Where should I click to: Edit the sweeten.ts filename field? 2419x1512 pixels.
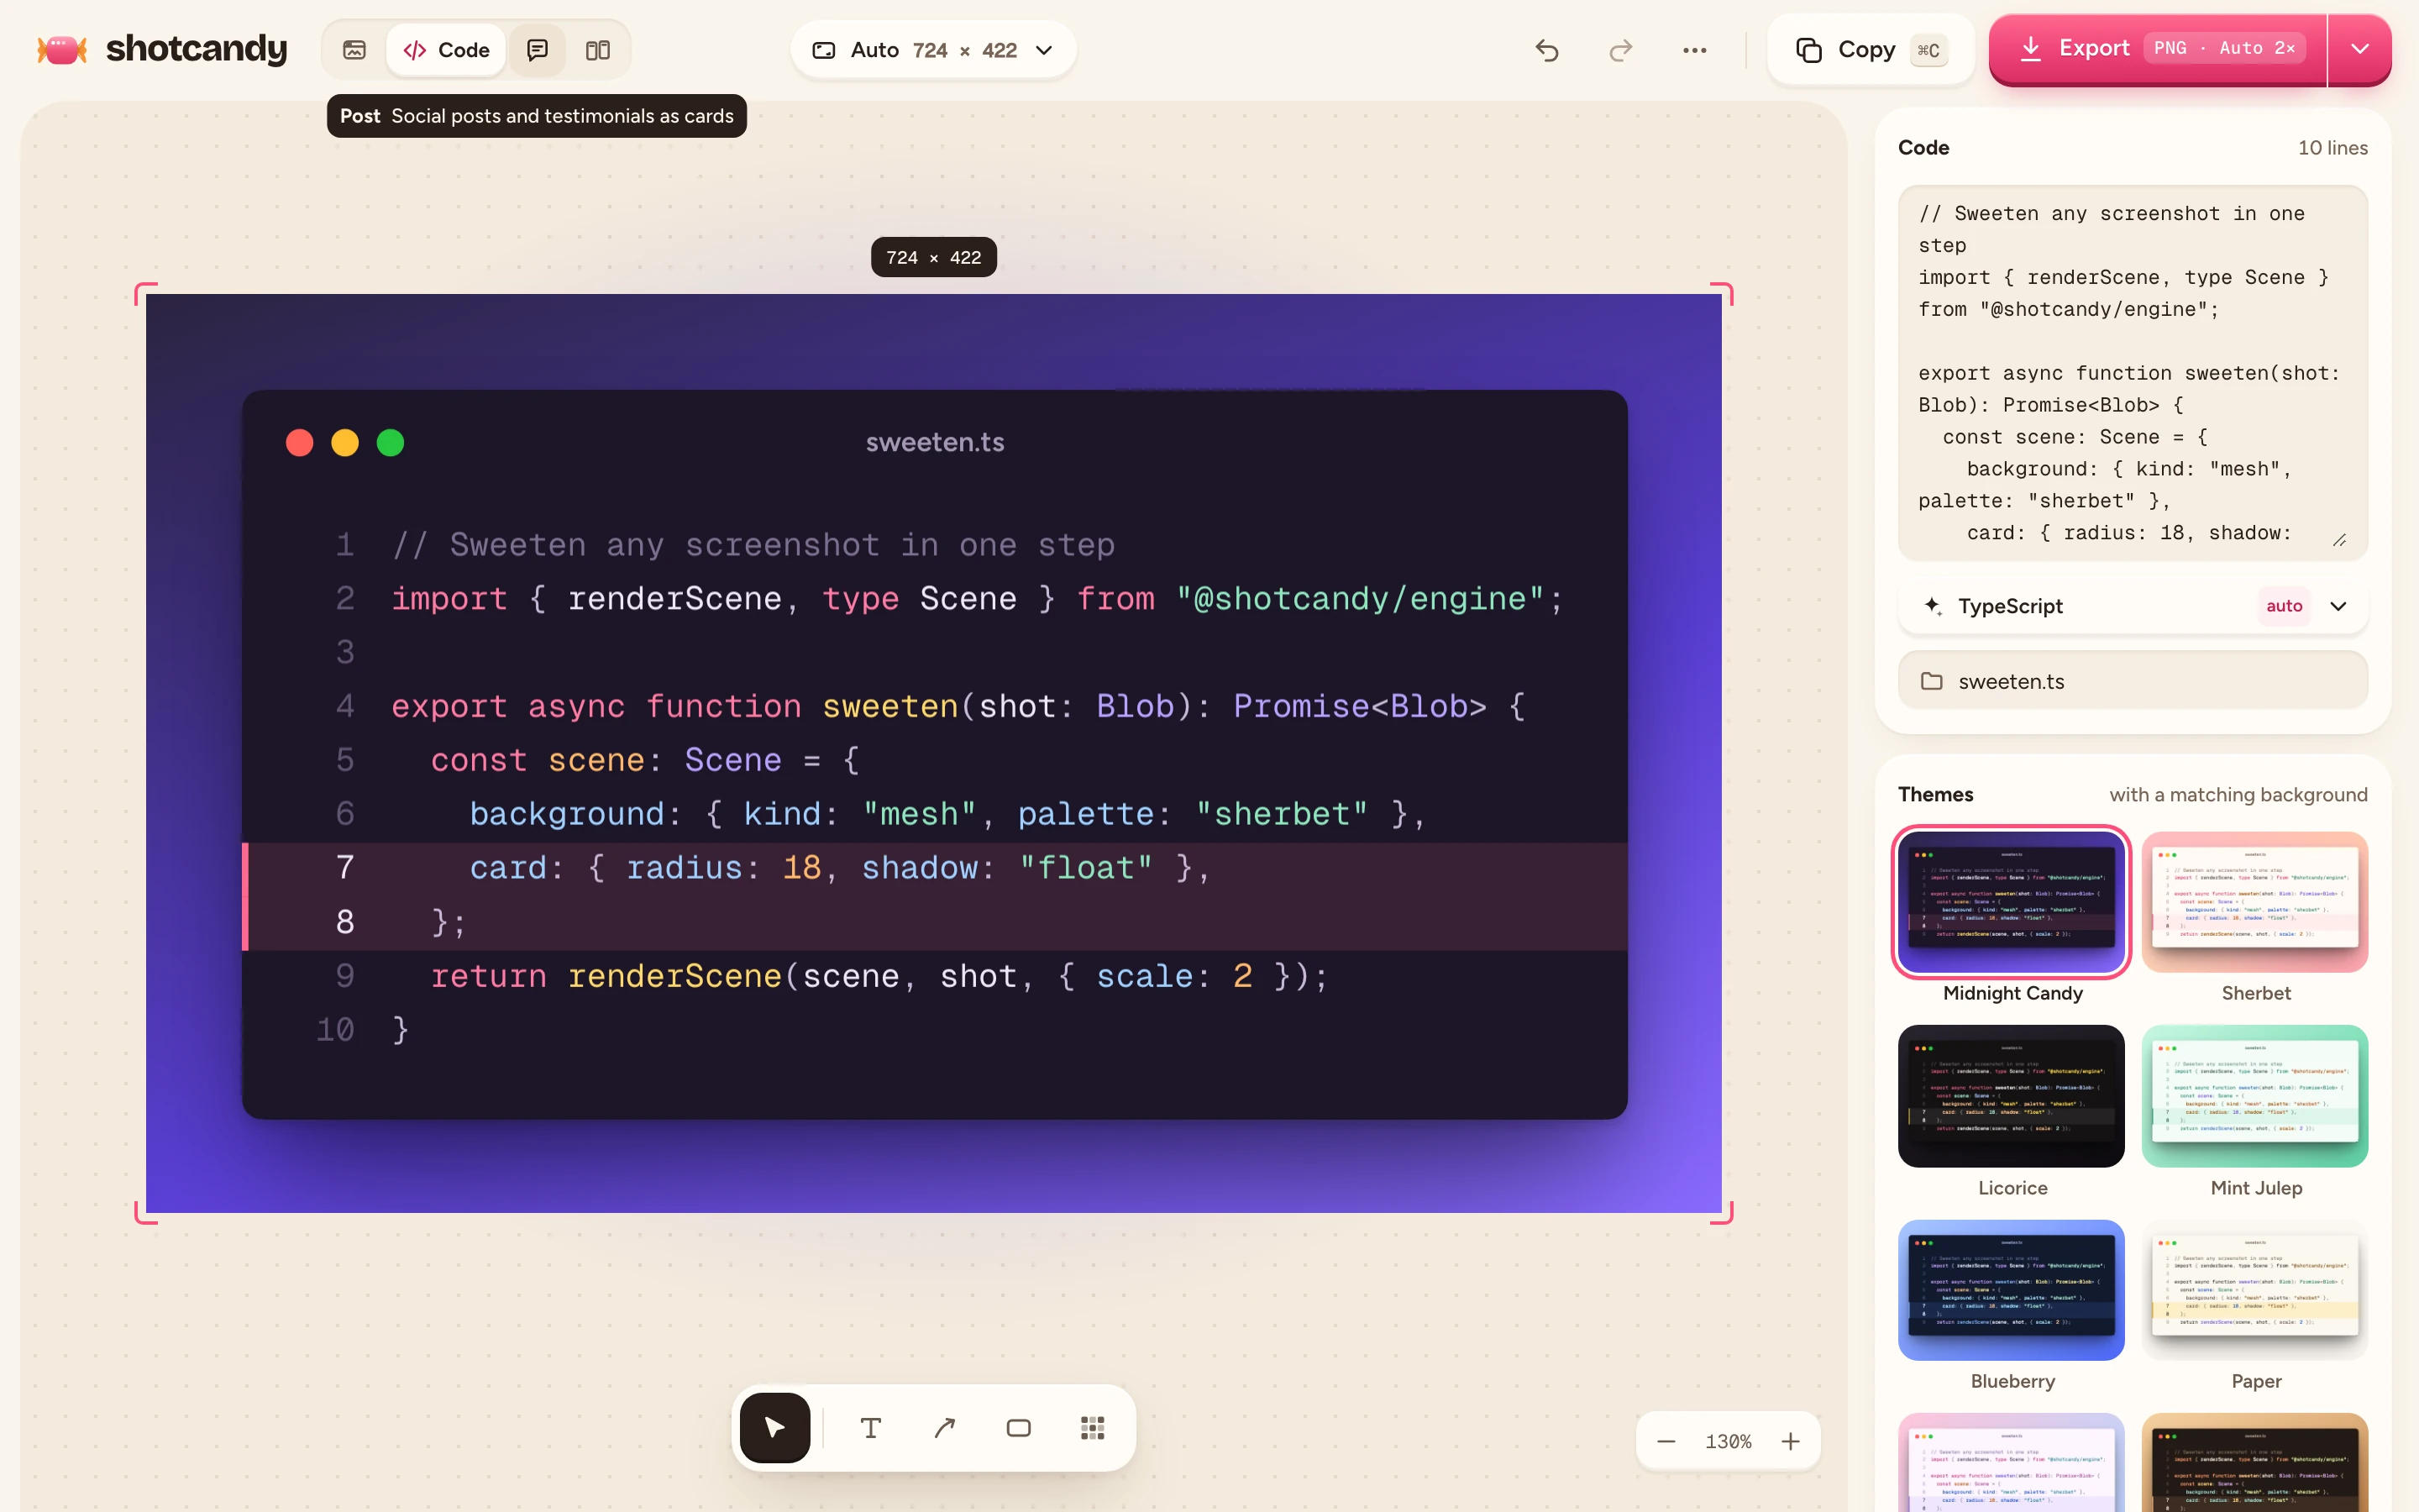click(2132, 681)
